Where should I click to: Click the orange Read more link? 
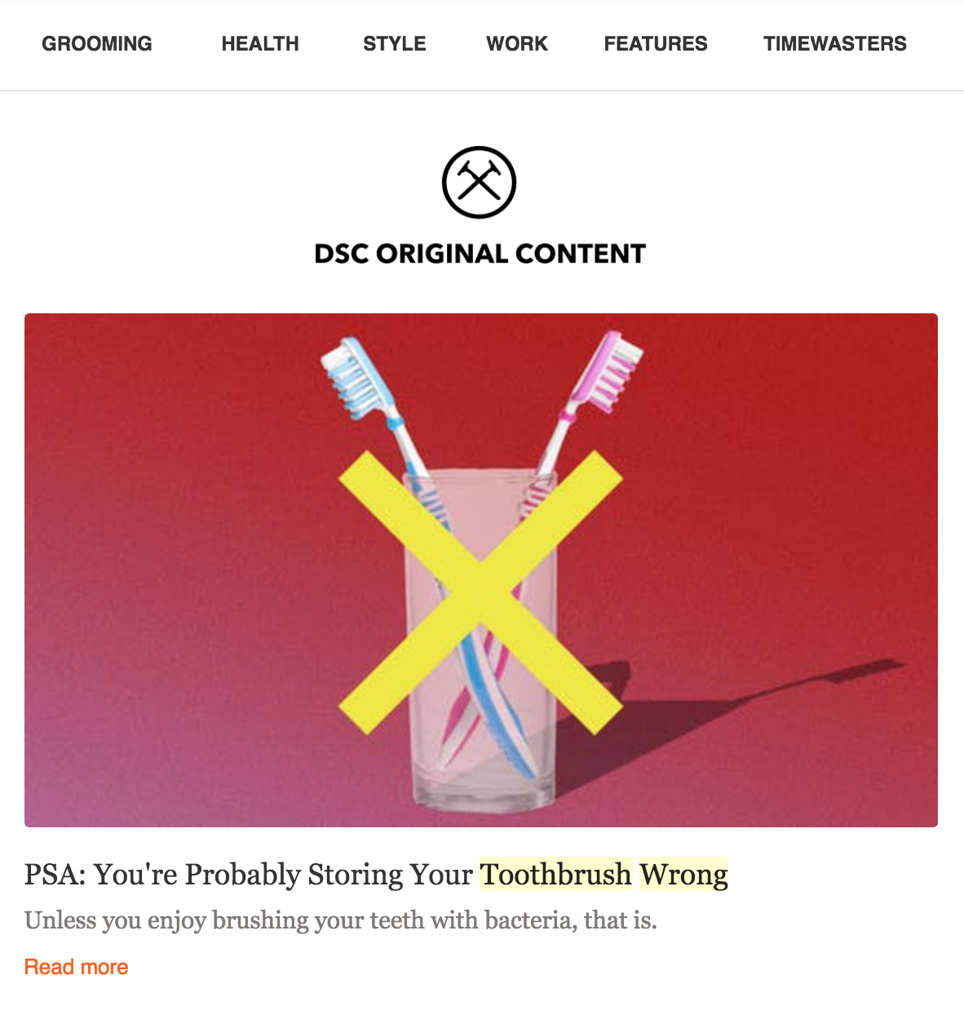(x=77, y=967)
